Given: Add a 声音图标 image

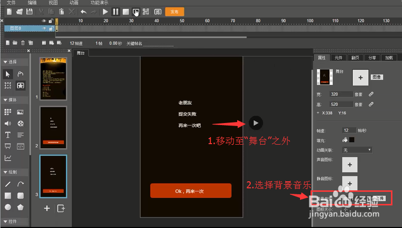Looking at the screenshot, I should tap(350, 165).
